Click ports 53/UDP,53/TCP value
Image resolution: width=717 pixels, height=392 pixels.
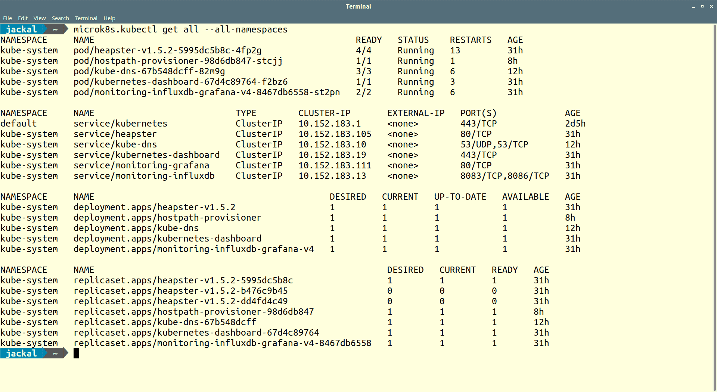(x=494, y=144)
